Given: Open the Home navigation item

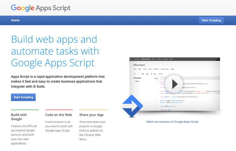Looking at the screenshot, I should point(15,20).
